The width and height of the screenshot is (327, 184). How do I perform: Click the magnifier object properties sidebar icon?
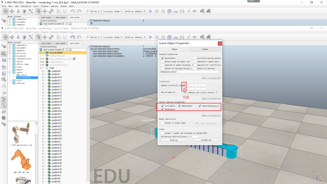[4, 54]
